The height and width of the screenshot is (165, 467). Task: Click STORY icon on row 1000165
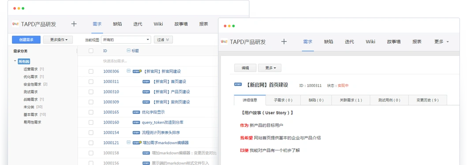(x=136, y=112)
